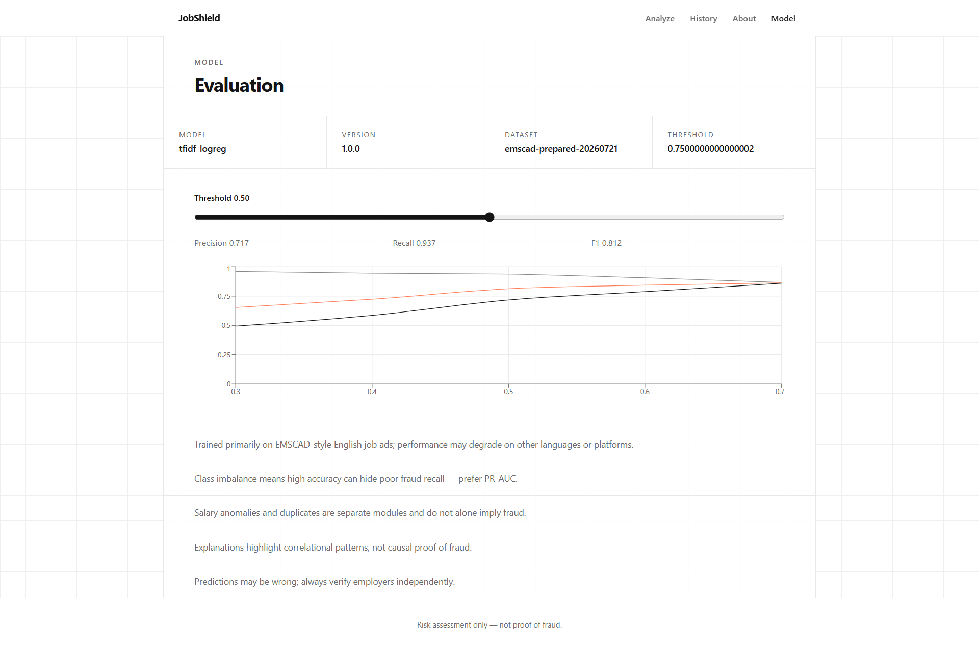
Task: Click the 0.5 x-axis tick label
Action: point(508,392)
